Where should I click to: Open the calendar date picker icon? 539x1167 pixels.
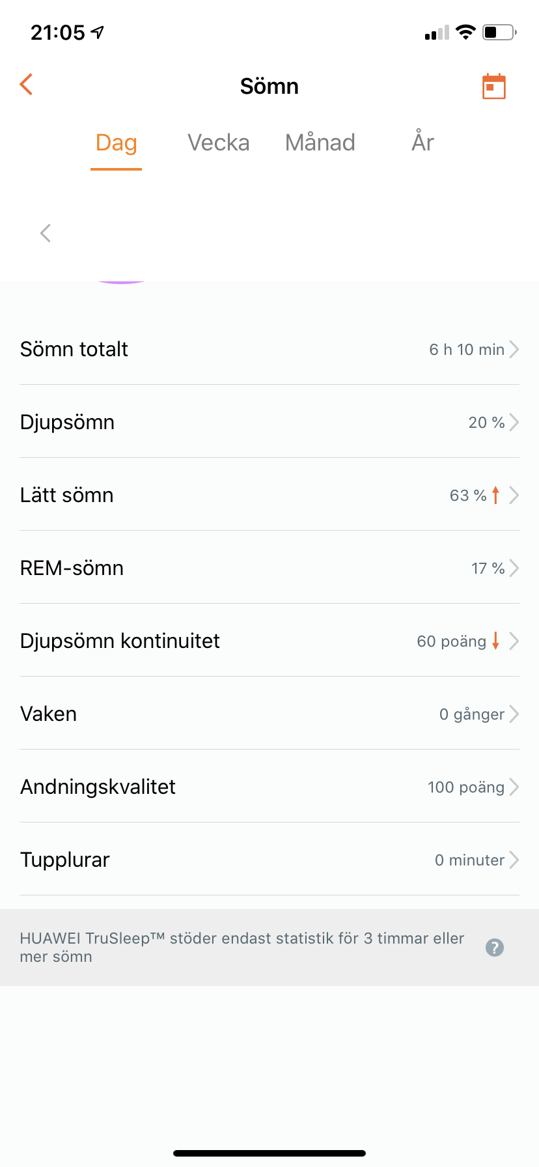tap(493, 86)
